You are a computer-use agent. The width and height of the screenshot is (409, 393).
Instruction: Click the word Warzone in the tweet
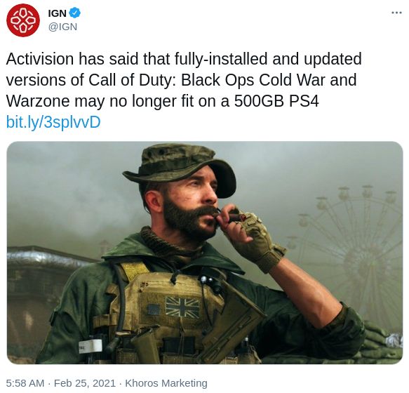(x=38, y=101)
